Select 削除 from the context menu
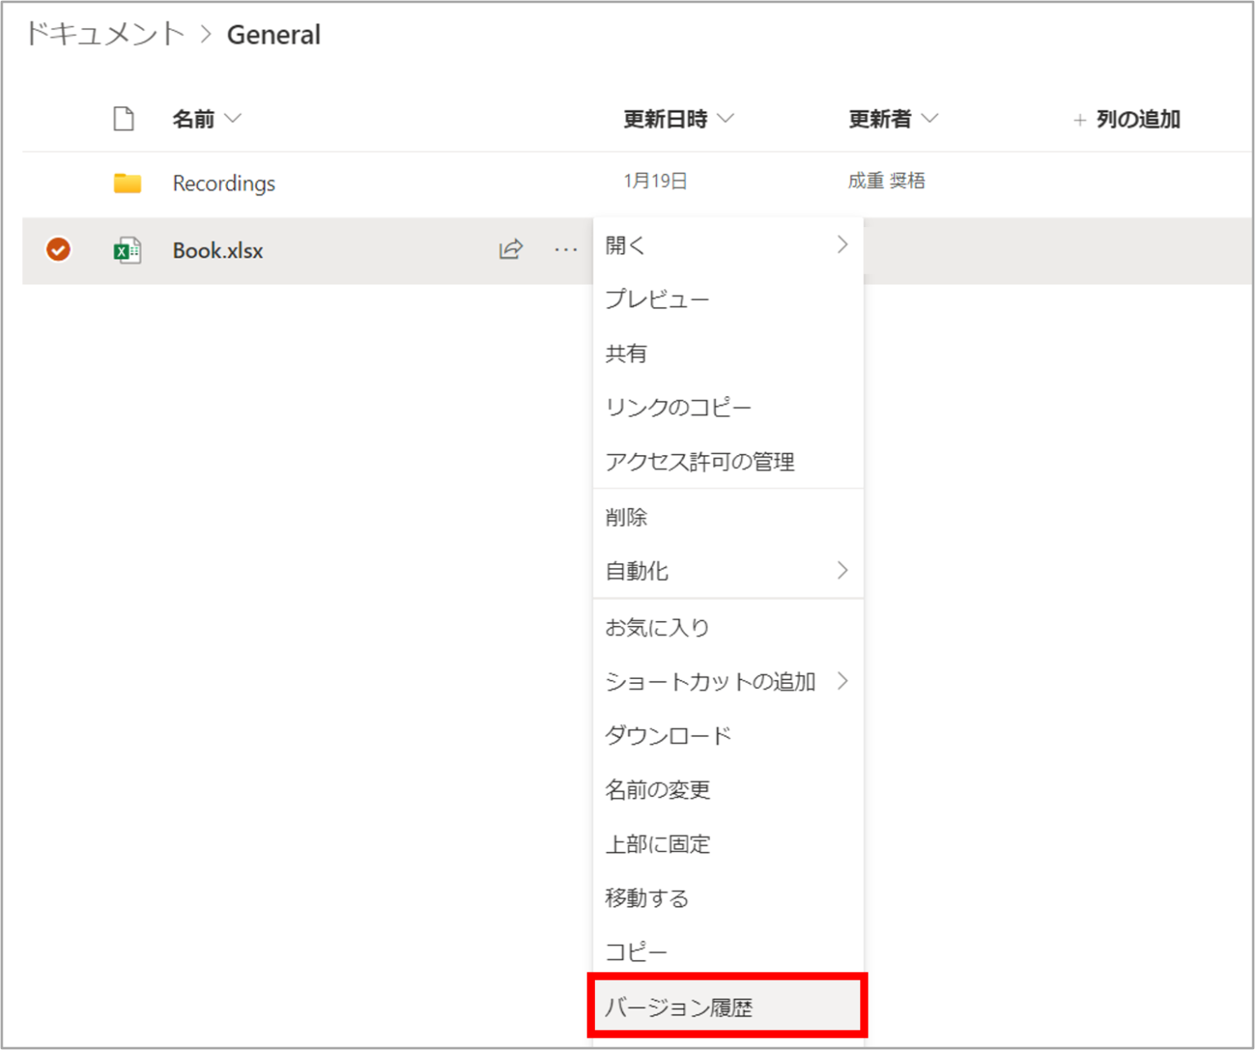 [627, 516]
